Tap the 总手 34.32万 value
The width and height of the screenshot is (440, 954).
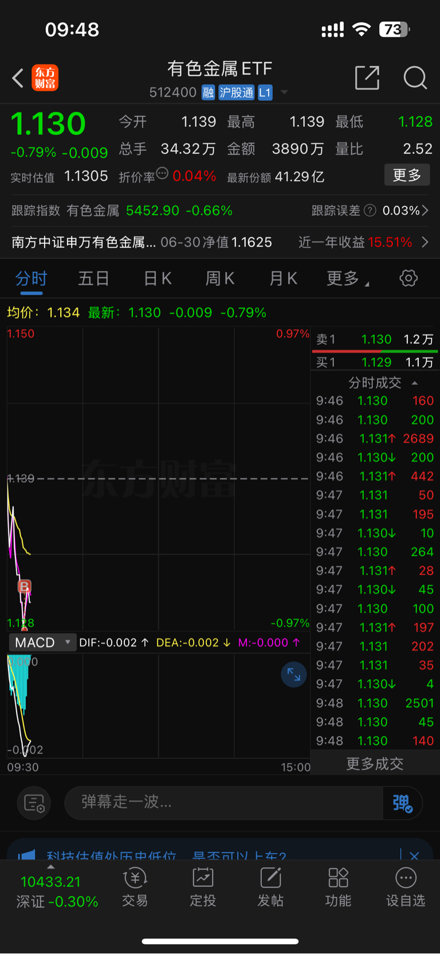pyautogui.click(x=188, y=149)
